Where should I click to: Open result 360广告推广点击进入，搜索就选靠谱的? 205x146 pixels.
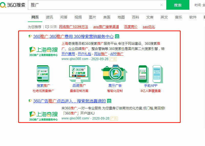pos(69,101)
